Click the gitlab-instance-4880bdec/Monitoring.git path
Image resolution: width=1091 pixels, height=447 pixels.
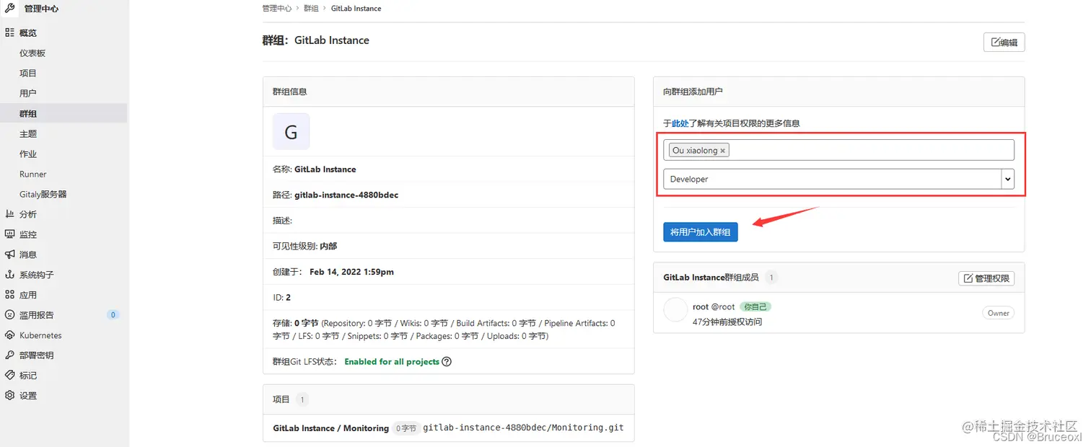pyautogui.click(x=523, y=428)
